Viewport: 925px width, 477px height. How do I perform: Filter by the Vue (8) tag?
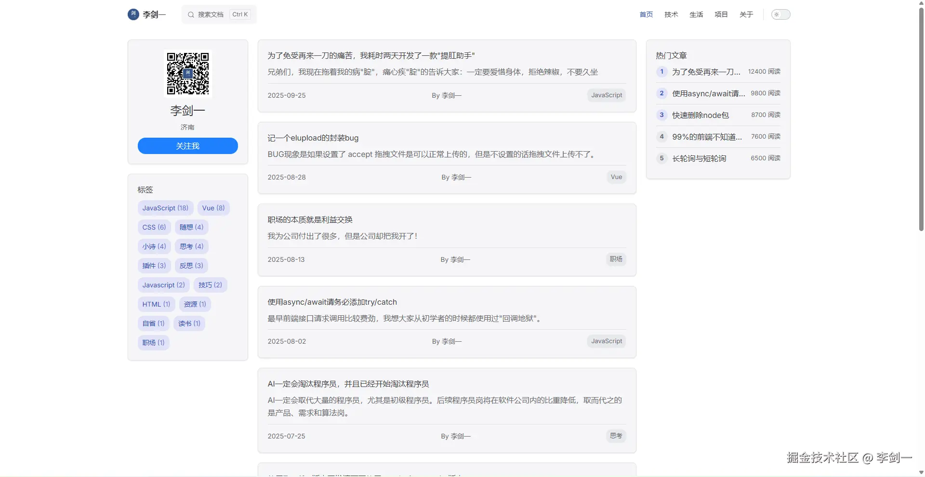[213, 208]
